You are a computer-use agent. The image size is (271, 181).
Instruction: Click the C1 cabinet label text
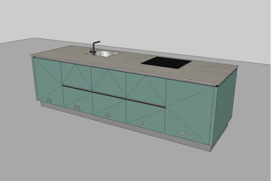coord(49,100)
